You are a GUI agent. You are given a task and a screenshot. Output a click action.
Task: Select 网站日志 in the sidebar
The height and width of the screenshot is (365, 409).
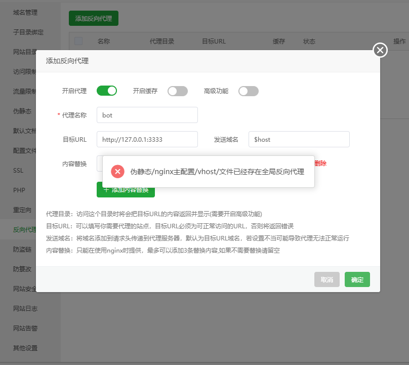pos(25,309)
